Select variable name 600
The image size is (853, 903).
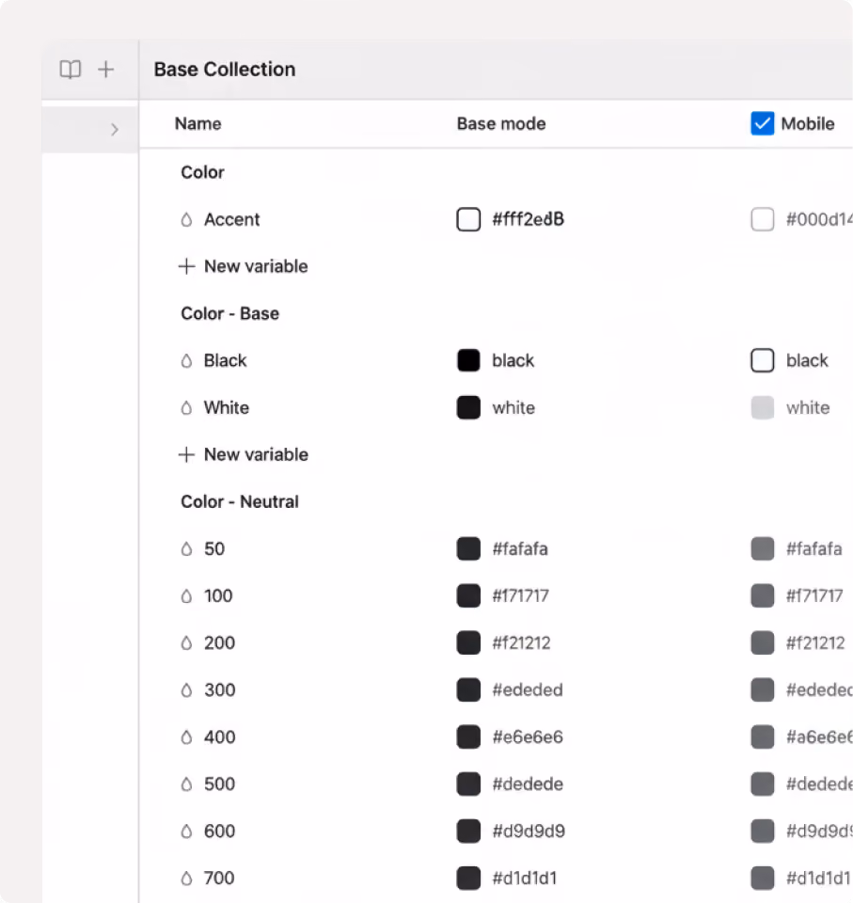coord(219,831)
